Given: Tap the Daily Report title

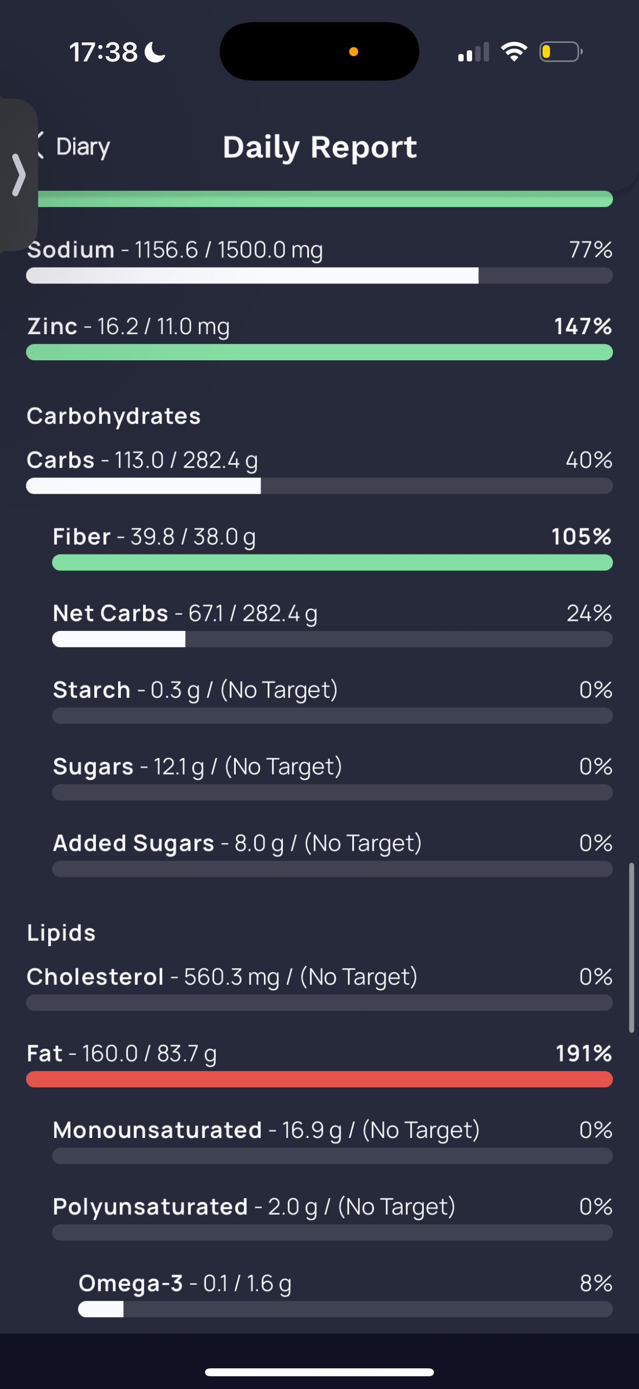Looking at the screenshot, I should click(x=320, y=147).
